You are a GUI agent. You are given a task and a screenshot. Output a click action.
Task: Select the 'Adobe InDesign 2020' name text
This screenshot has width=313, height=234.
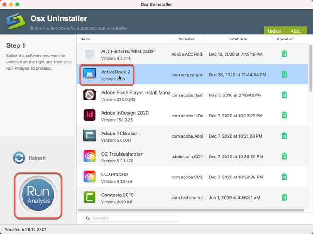coord(125,113)
